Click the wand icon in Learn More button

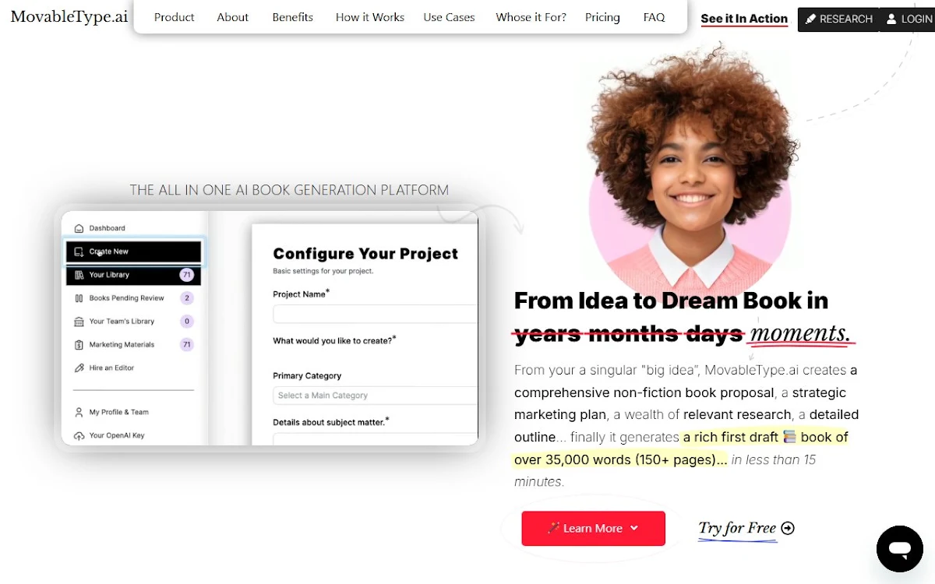[553, 528]
